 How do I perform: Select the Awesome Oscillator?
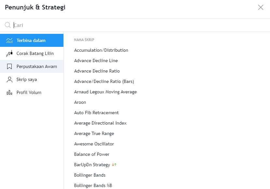[94, 144]
